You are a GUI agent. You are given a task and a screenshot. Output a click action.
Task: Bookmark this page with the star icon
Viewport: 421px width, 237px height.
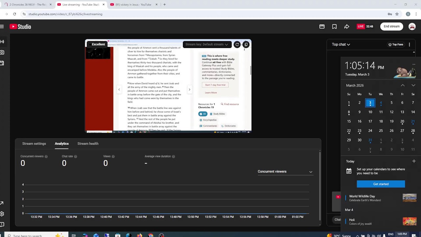coord(397,14)
